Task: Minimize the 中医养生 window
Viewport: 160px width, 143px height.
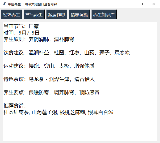Action: pyautogui.click(x=129, y=4)
